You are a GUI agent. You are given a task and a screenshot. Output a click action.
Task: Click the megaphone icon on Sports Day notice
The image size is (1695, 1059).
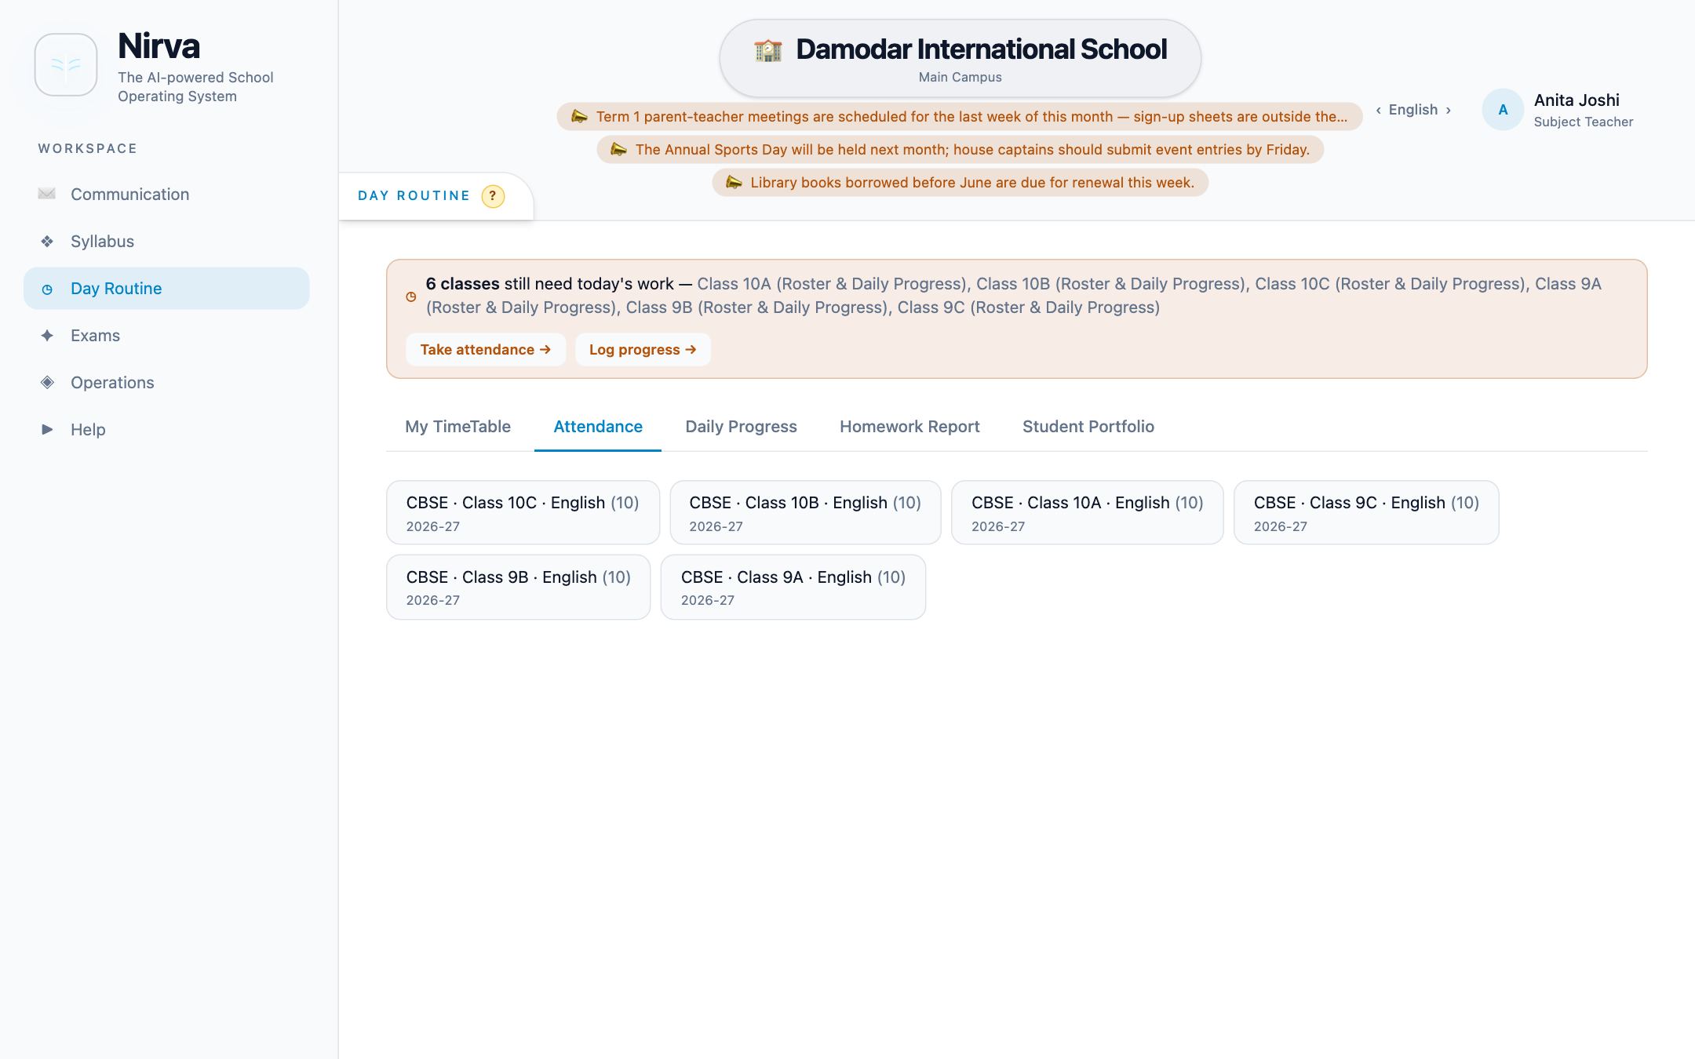[x=618, y=149]
